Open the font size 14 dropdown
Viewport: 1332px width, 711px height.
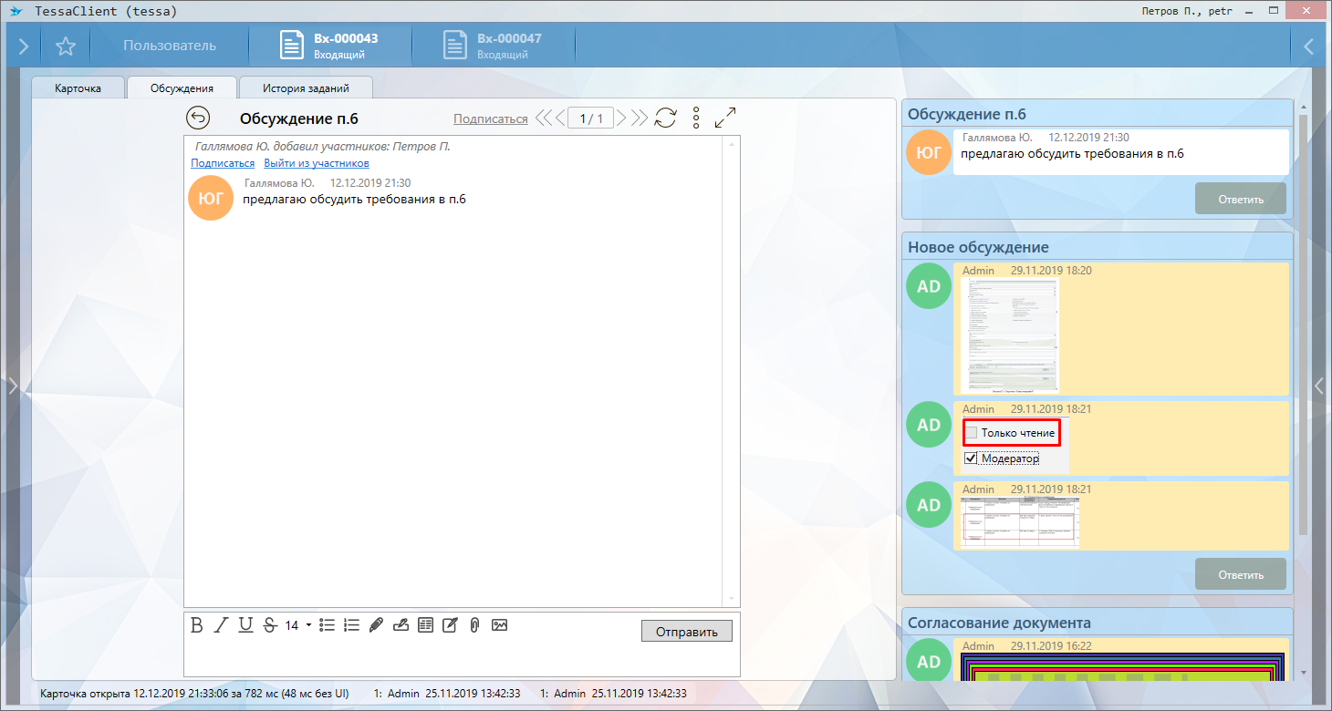pos(307,625)
